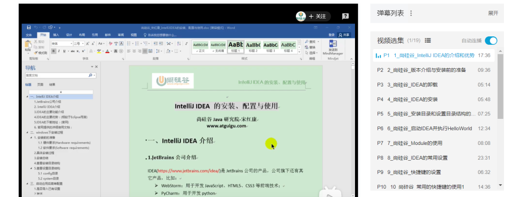
Task: Click the superscript x² icon
Action: pos(83,51)
